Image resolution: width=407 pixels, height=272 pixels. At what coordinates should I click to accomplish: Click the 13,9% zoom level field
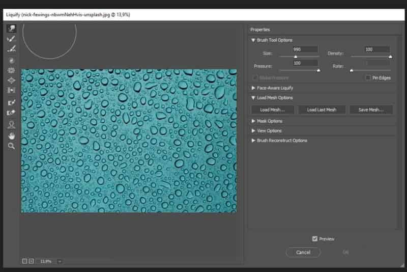pos(46,261)
